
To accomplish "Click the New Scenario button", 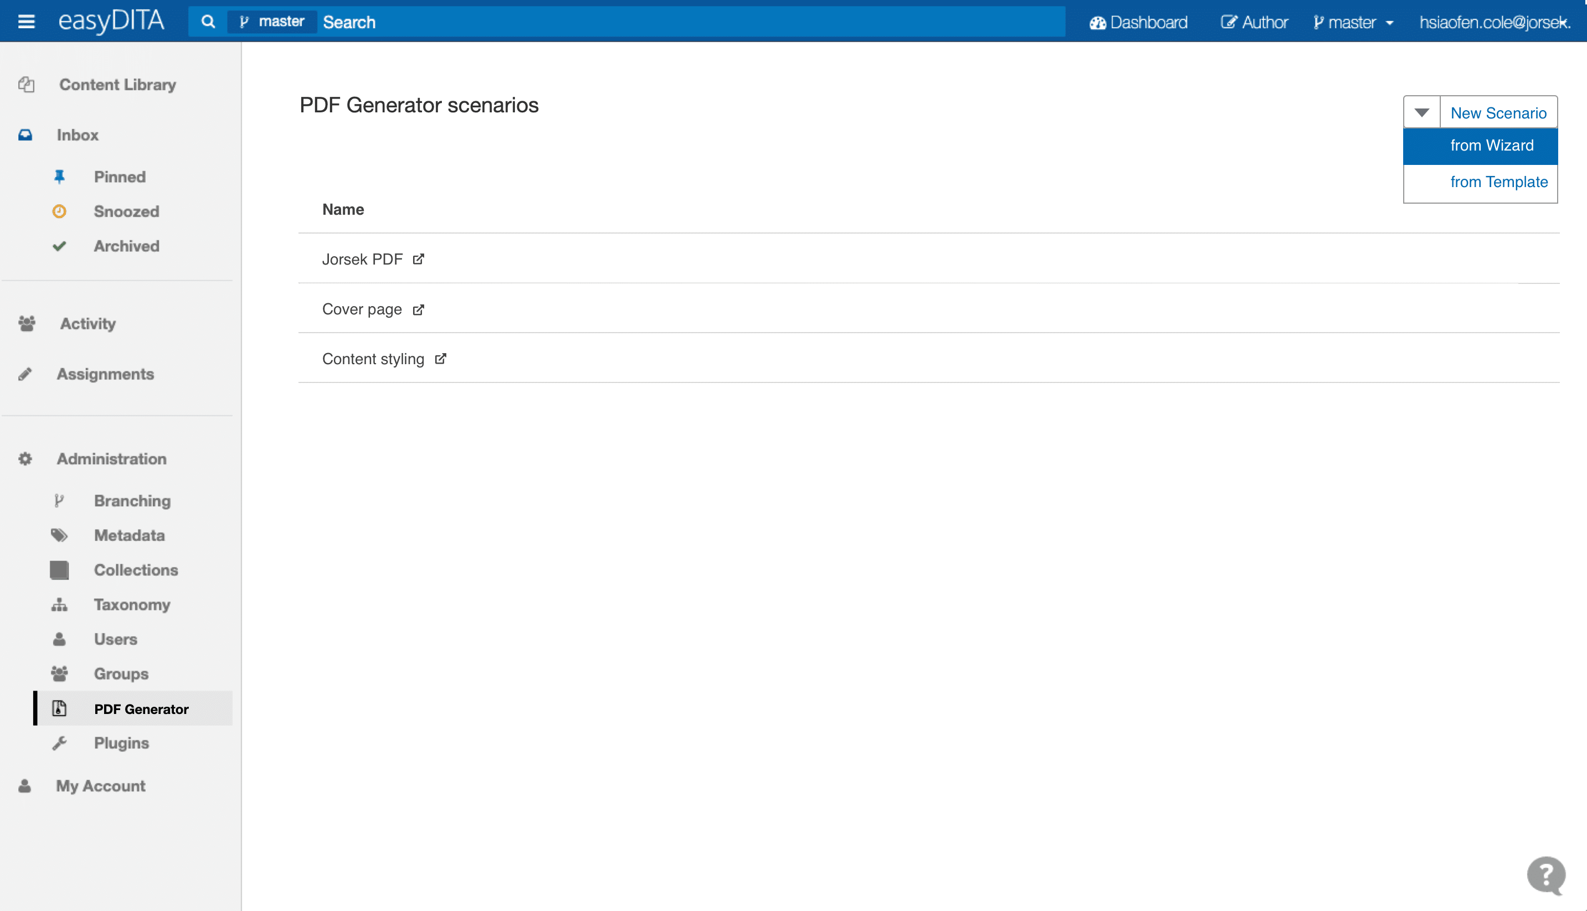I will coord(1498,113).
